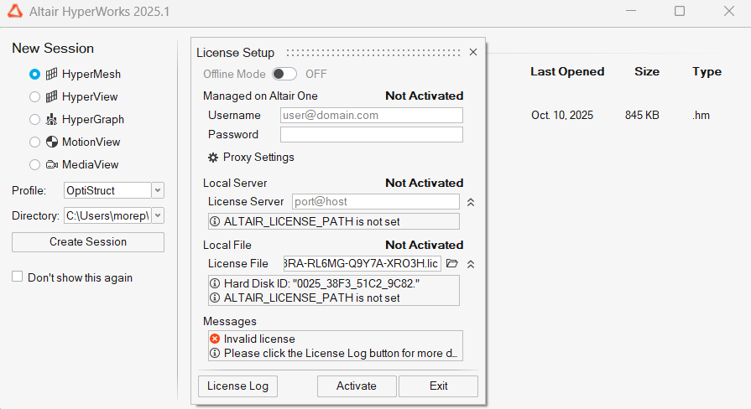The image size is (751, 409).
Task: Click the License File path field
Action: (362, 263)
